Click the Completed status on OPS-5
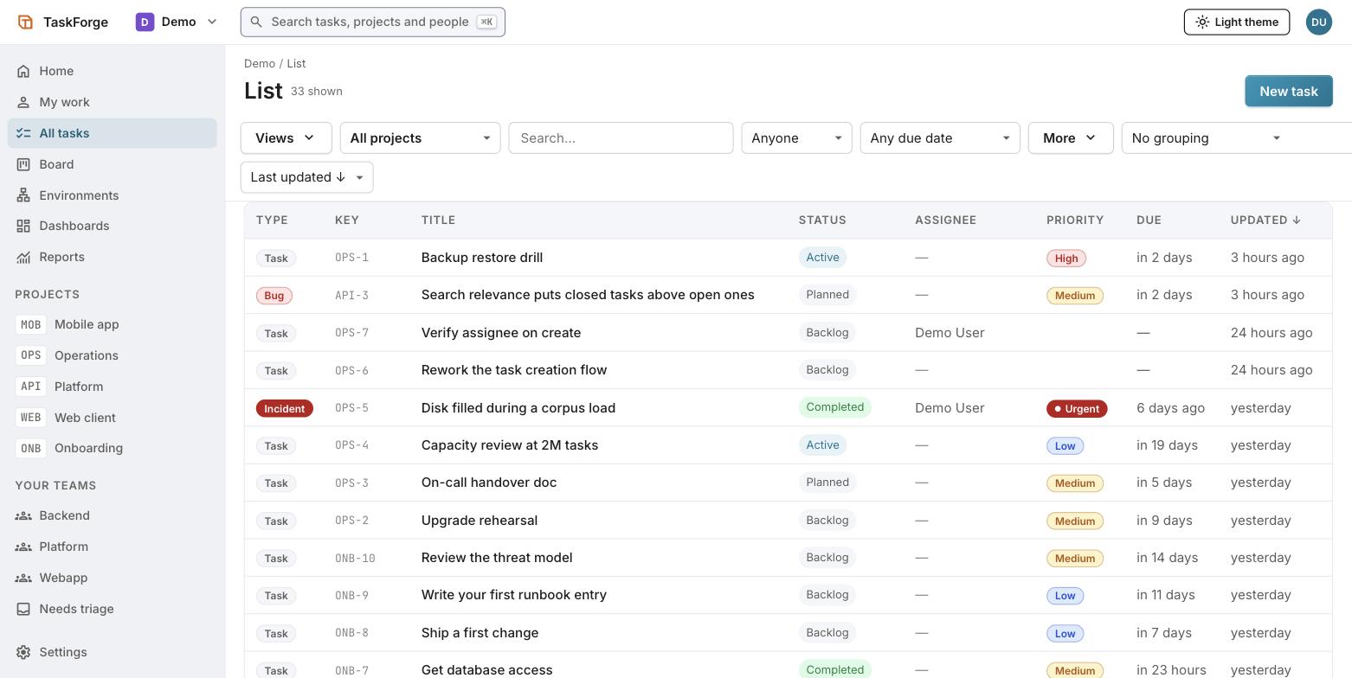The height and width of the screenshot is (678, 1352). (834, 407)
